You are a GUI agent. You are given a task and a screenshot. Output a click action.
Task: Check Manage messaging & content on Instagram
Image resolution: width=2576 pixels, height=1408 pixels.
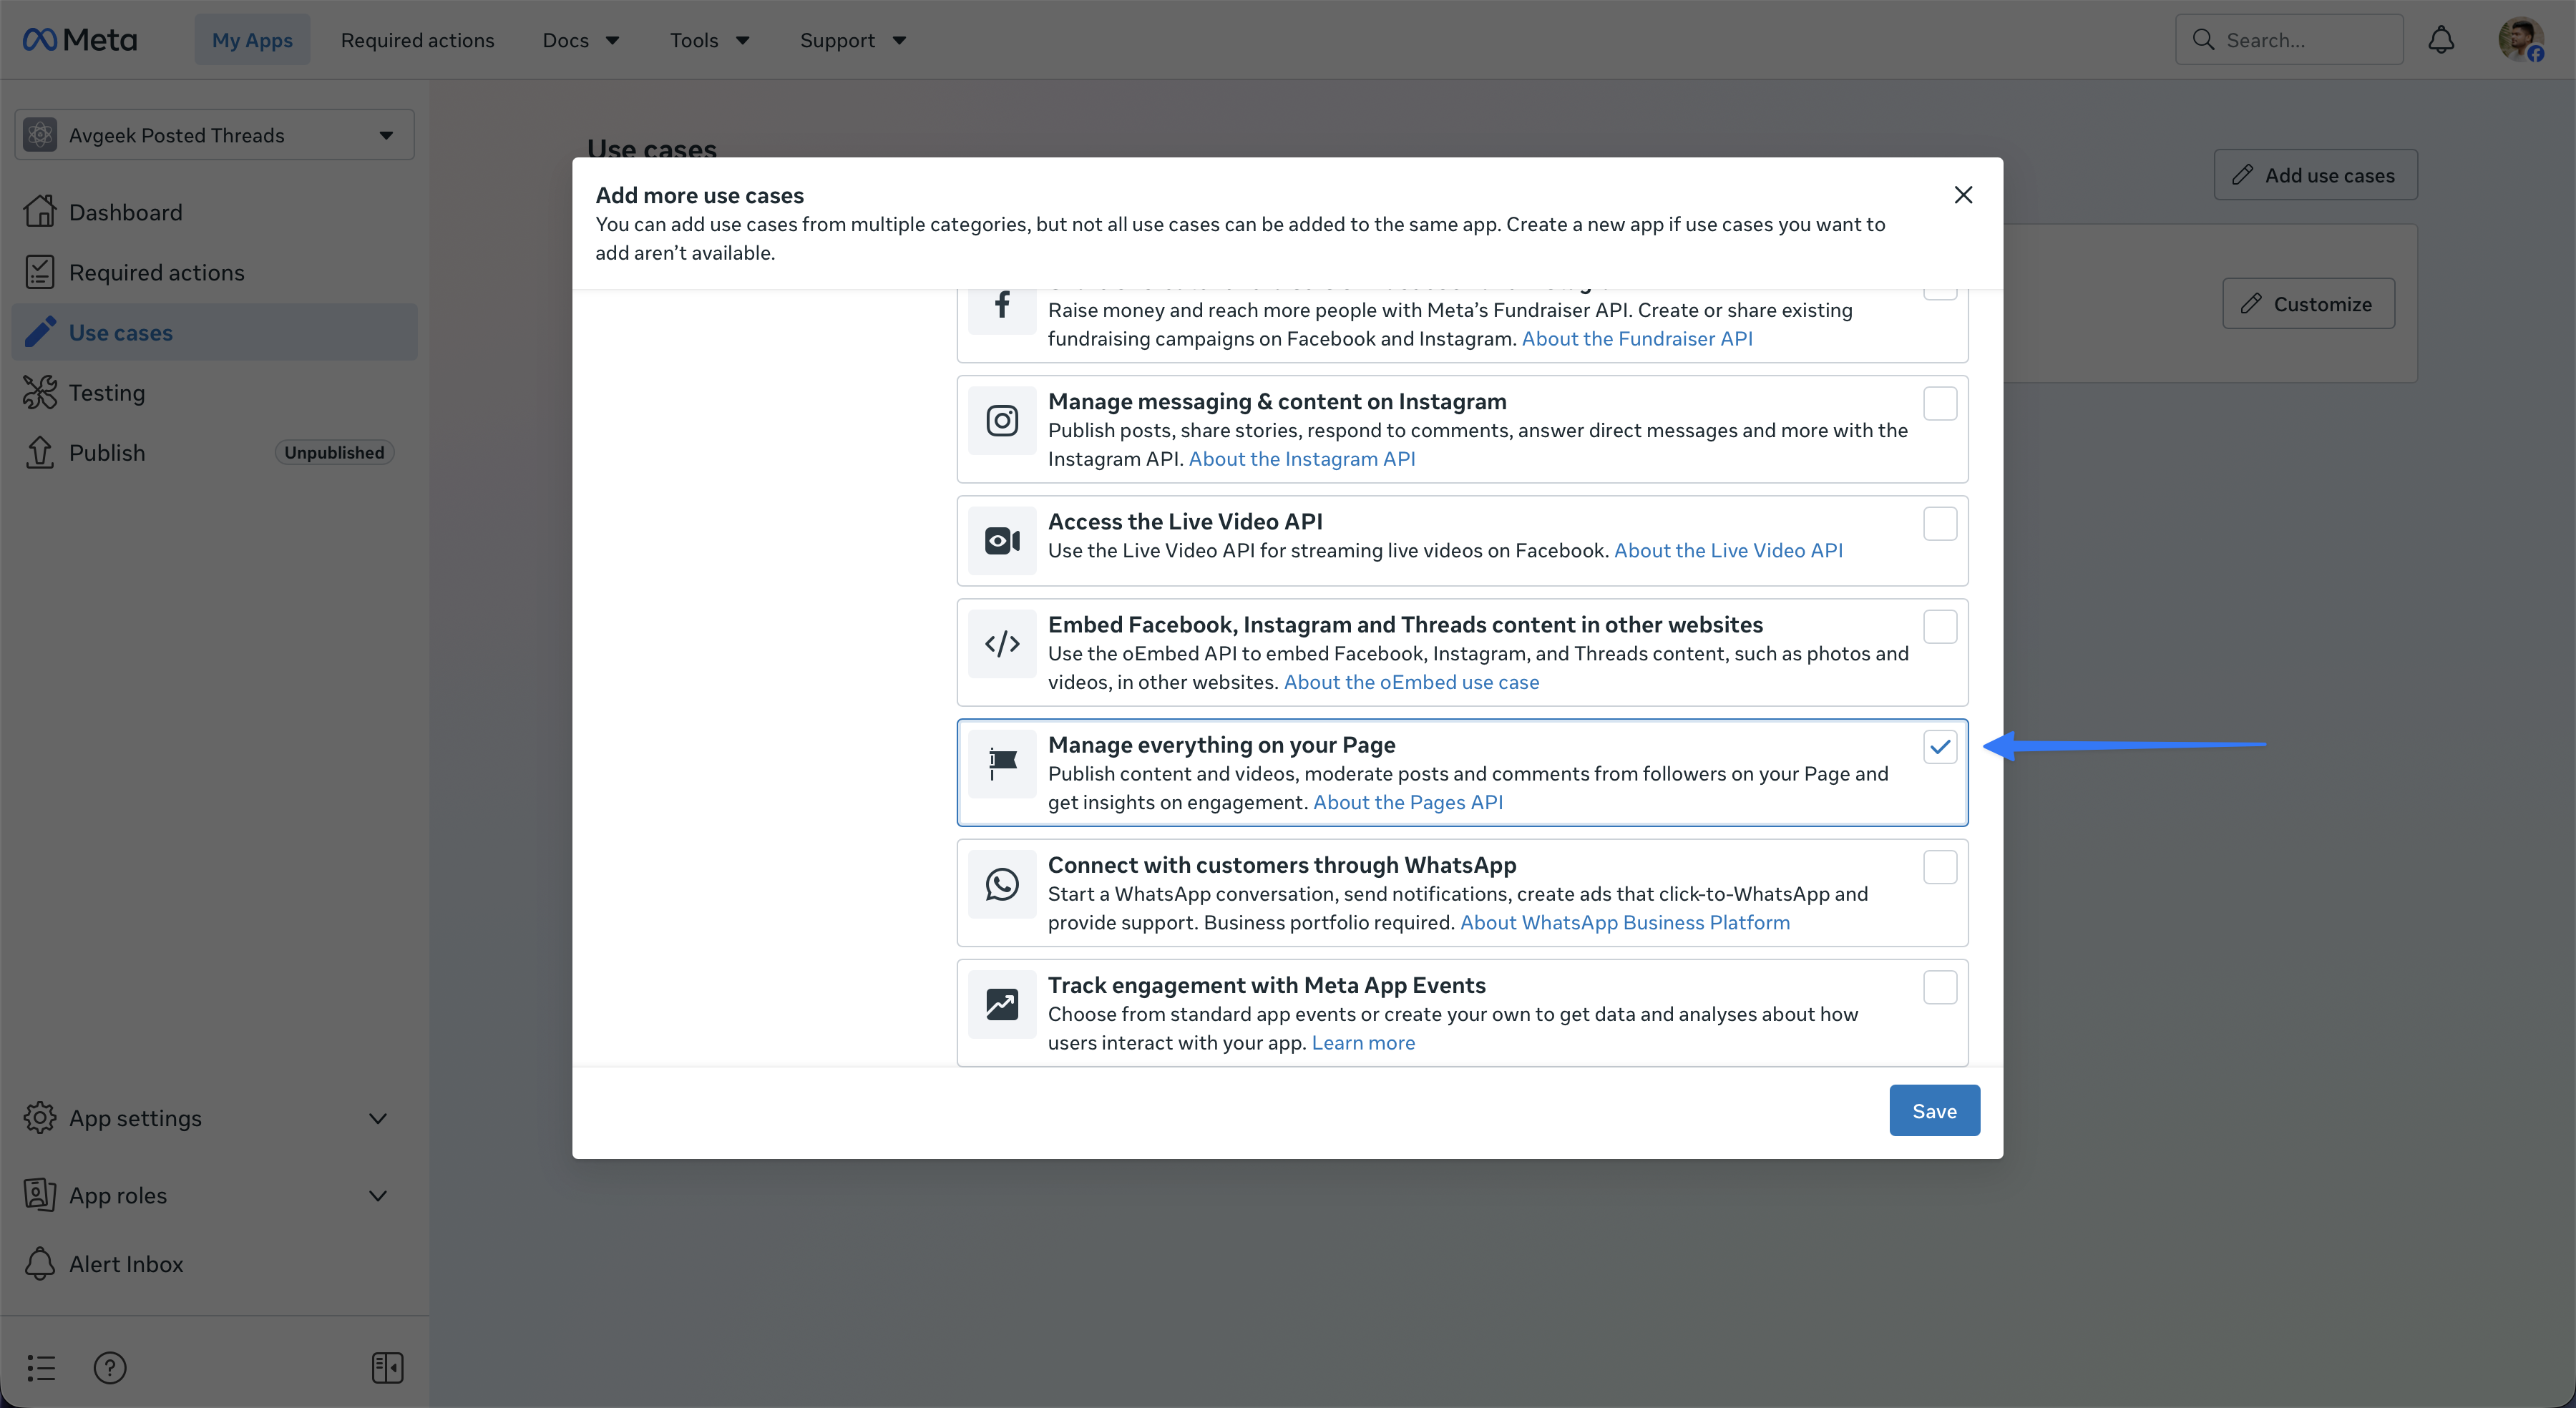(1940, 403)
